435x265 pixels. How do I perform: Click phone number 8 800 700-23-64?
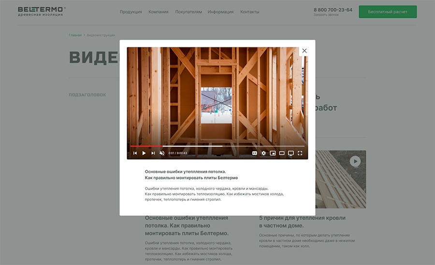tap(333, 10)
